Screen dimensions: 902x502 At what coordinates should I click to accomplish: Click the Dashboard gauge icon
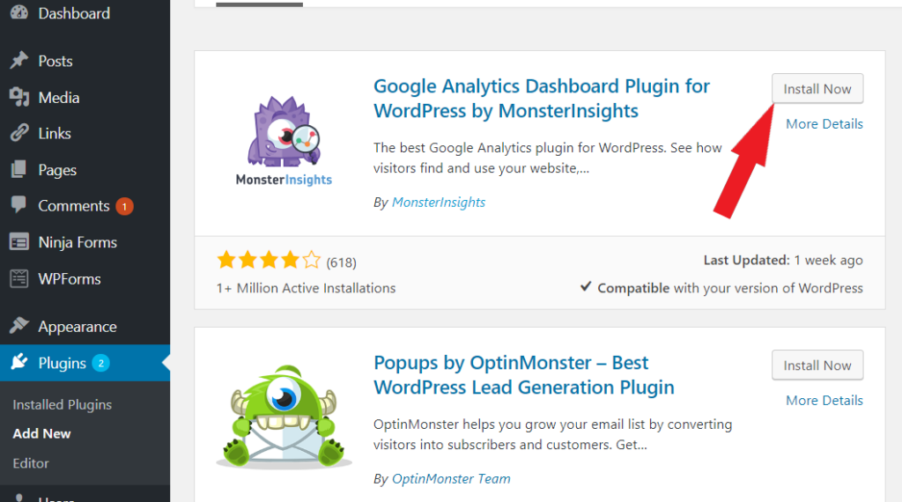coord(19,12)
